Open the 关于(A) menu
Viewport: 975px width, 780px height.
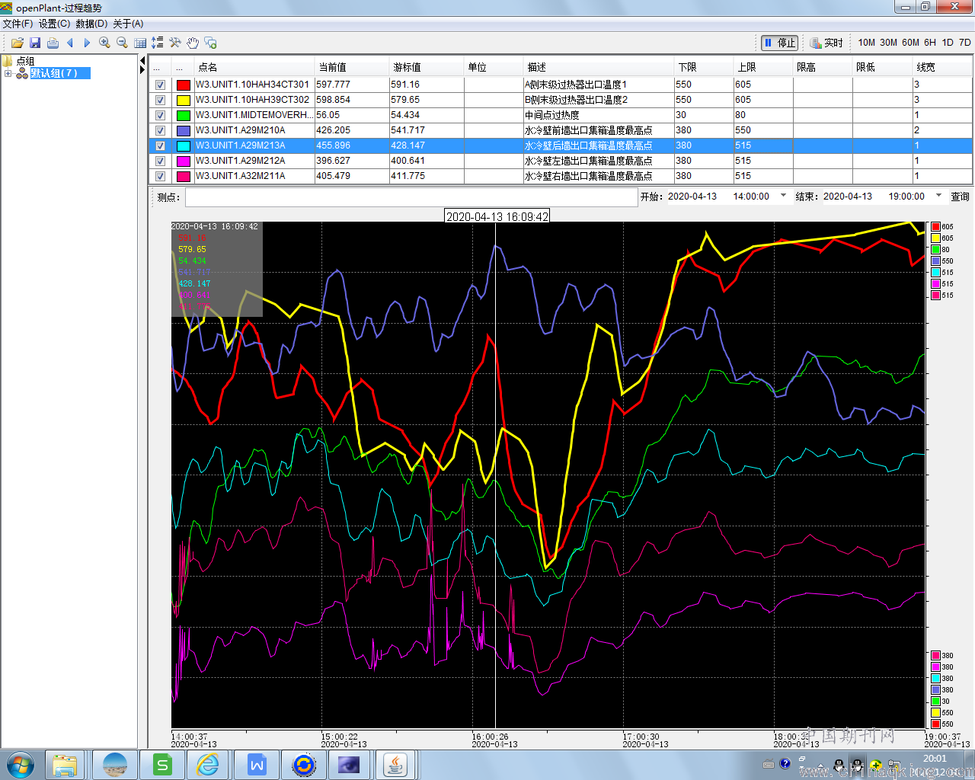tap(128, 24)
